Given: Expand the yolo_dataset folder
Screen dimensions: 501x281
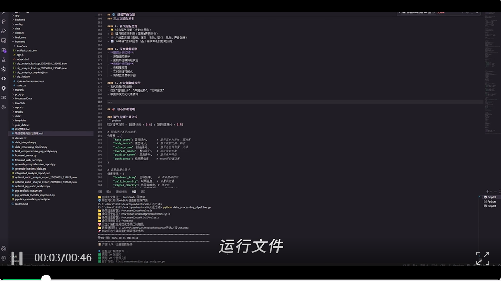Looking at the screenshot, I should 22,125.
